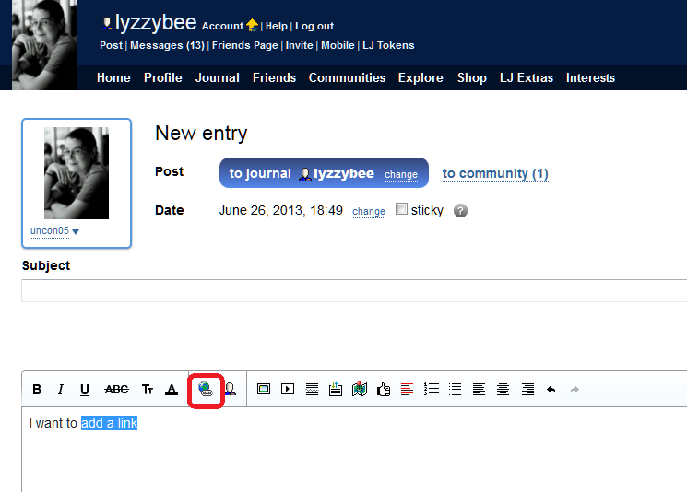The image size is (687, 492).
Task: Enable the sticky checkbox
Action: click(x=401, y=209)
